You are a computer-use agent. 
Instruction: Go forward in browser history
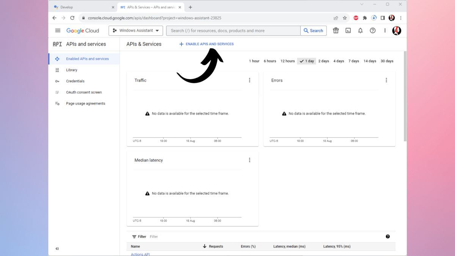[63, 18]
